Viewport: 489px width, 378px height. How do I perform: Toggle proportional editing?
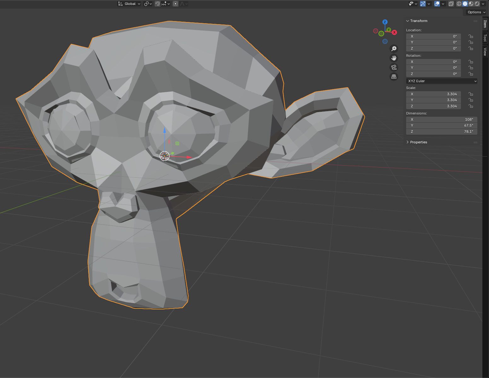(176, 4)
